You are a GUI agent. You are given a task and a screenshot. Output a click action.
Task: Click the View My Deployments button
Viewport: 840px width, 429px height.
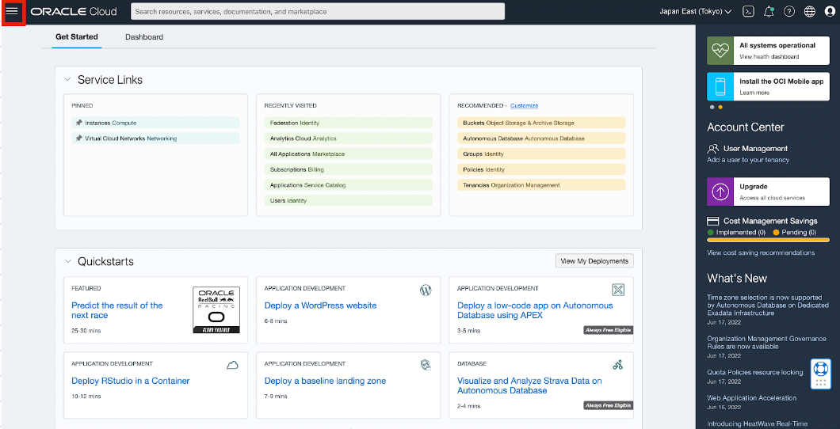coord(594,261)
